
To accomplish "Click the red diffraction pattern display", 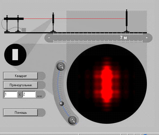I will [x=107, y=84].
